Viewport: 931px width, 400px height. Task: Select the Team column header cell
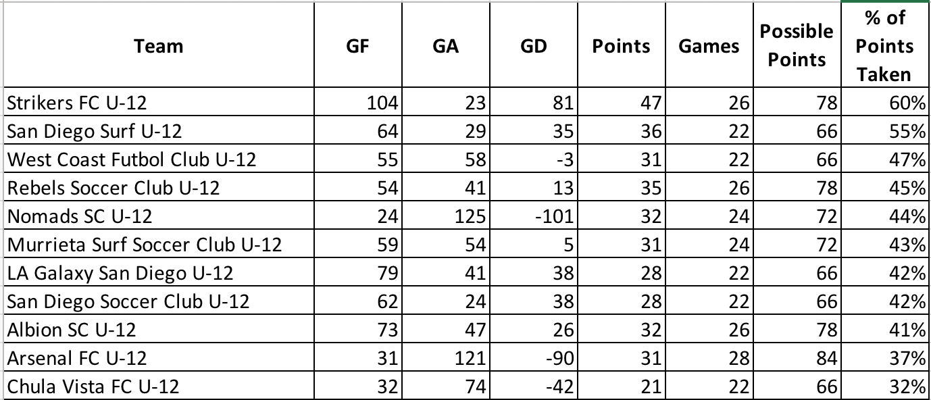tap(158, 46)
